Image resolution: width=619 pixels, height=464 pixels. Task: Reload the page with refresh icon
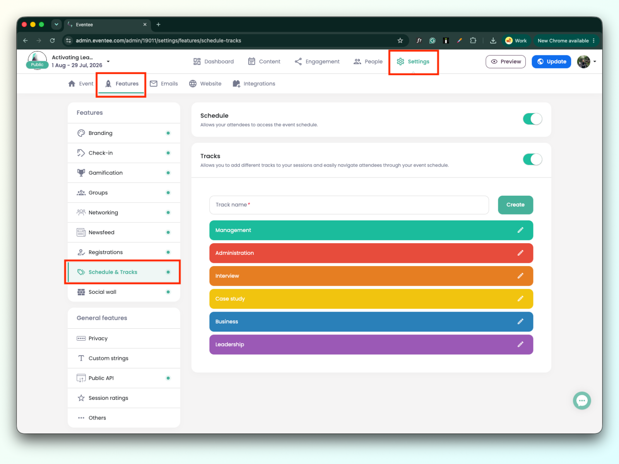click(52, 41)
